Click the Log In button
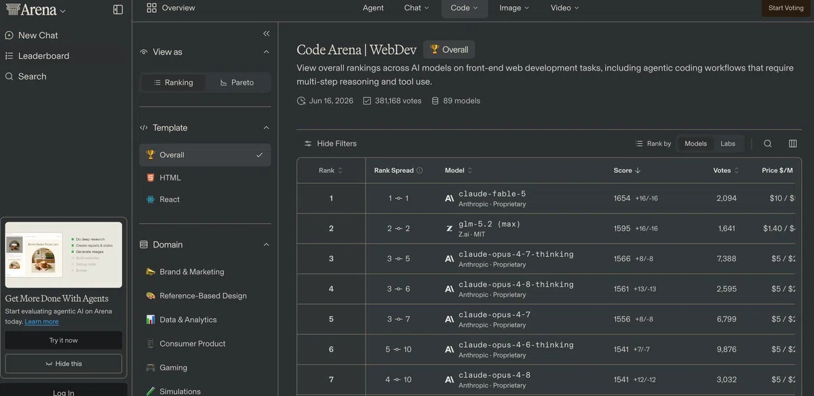814x396 pixels. (x=64, y=392)
